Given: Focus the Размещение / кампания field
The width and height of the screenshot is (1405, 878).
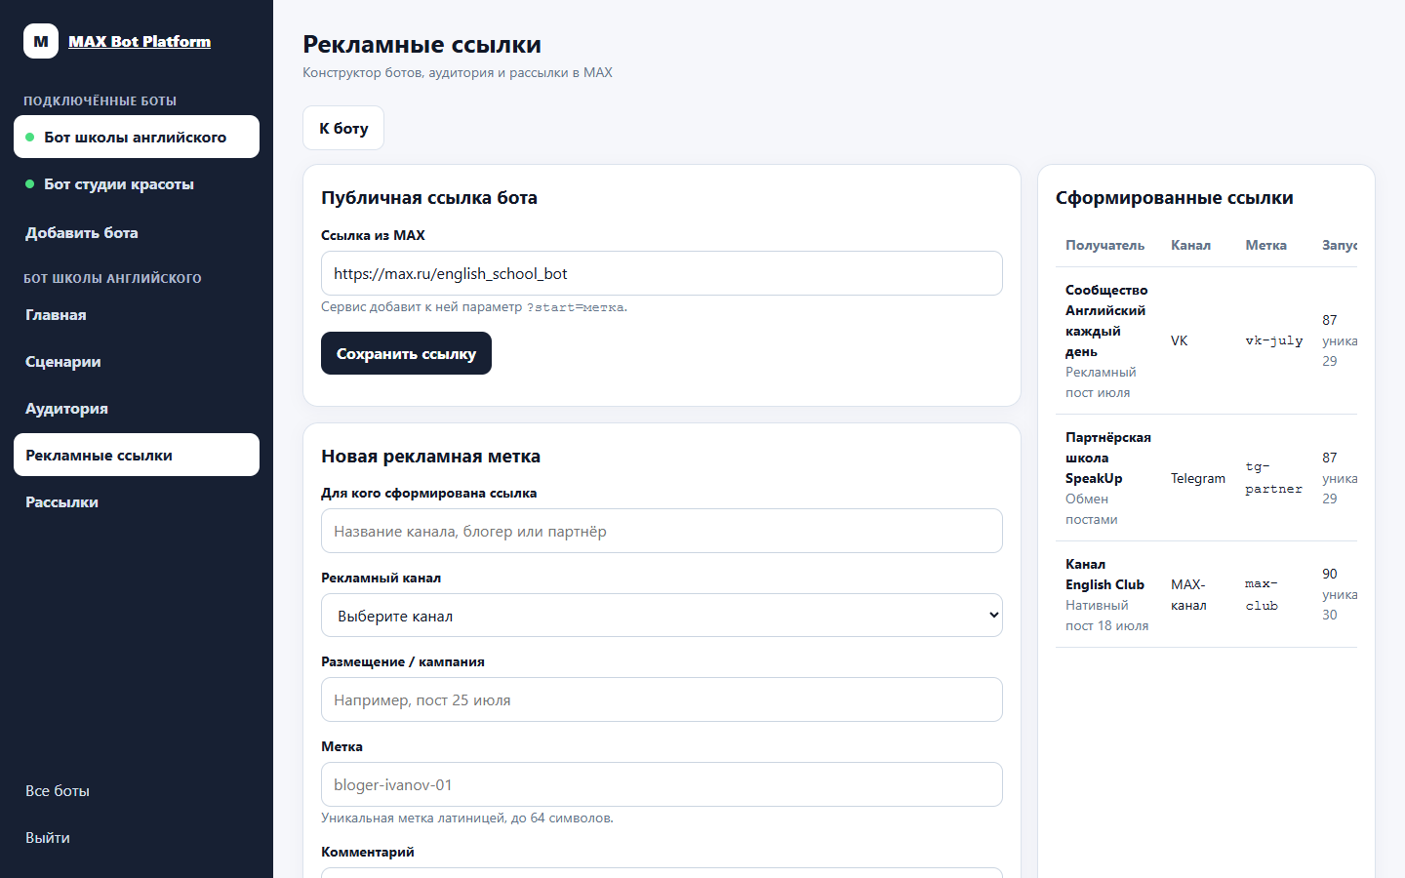Looking at the screenshot, I should pos(662,699).
